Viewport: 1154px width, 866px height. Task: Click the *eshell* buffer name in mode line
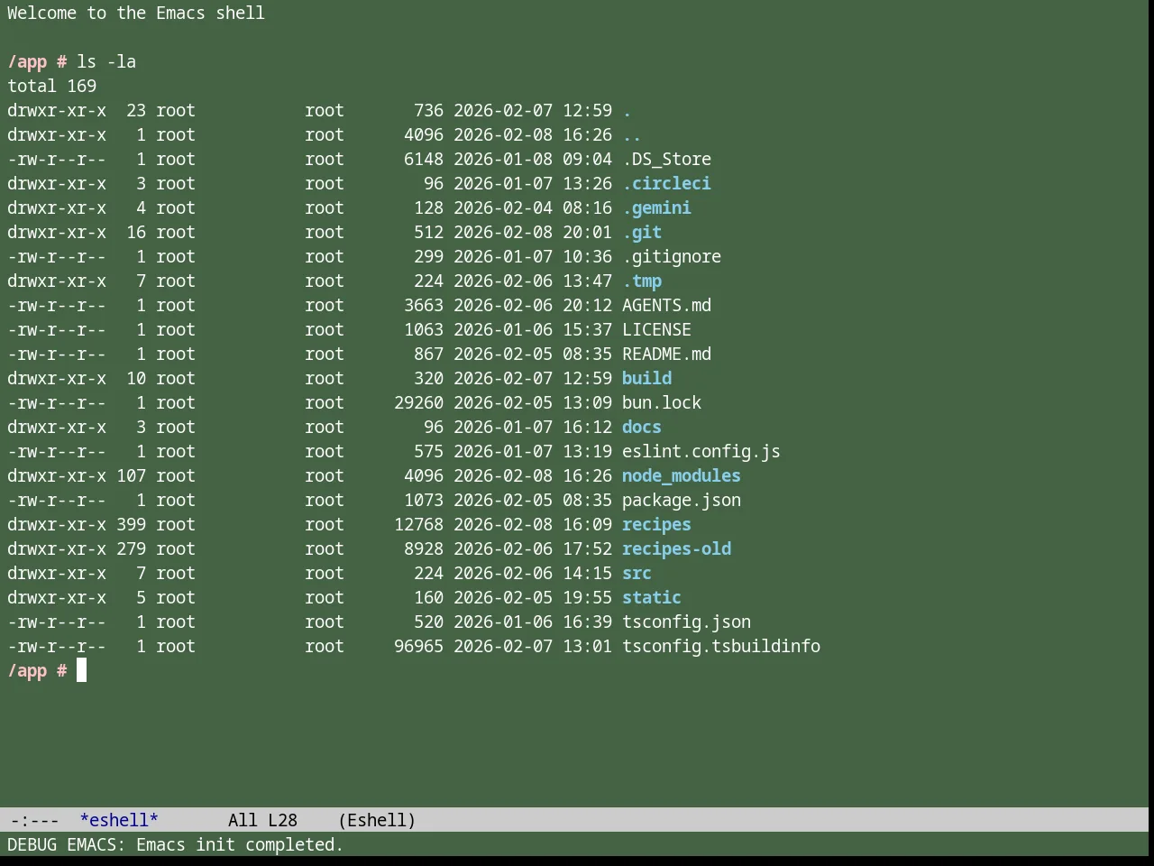tap(119, 820)
